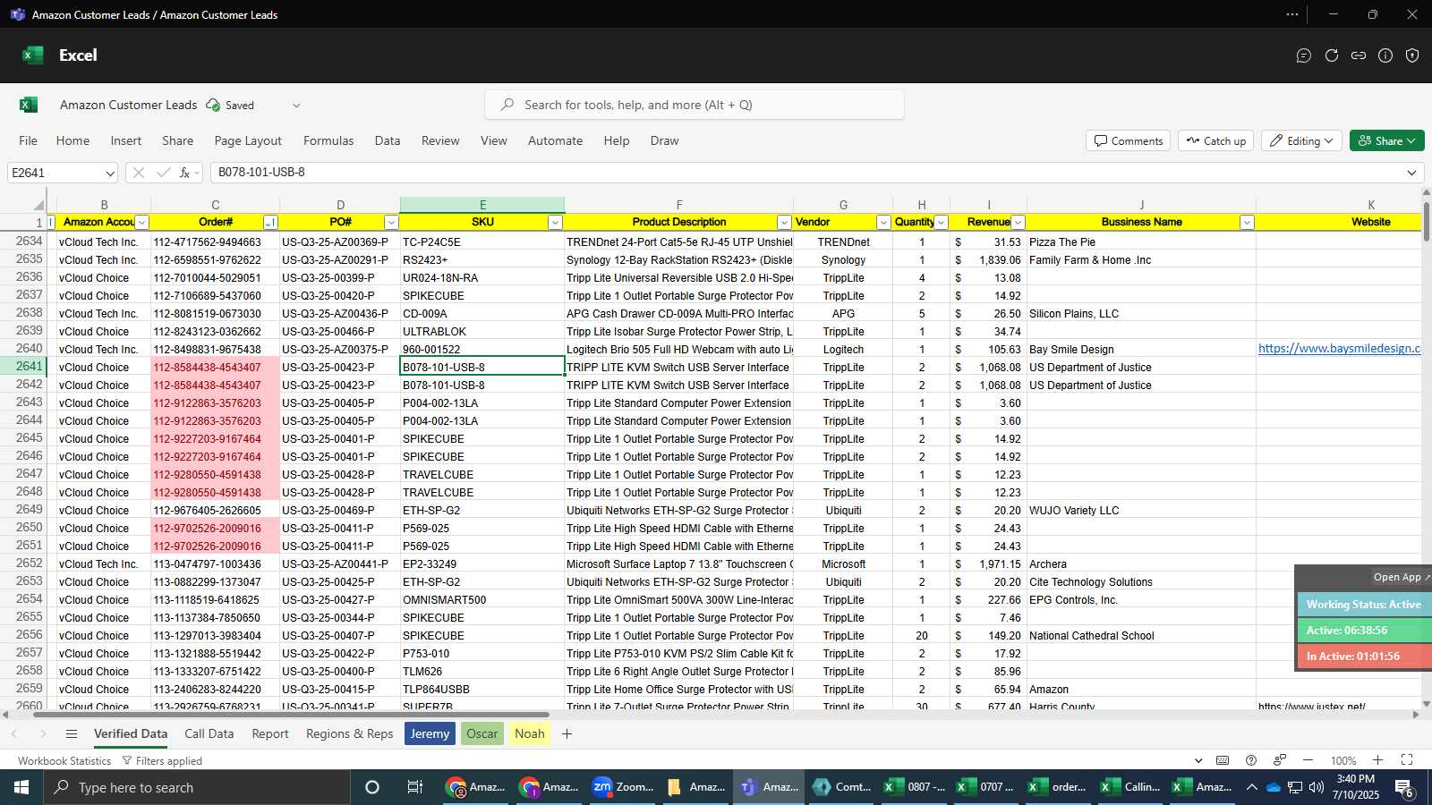This screenshot has height=805, width=1432.
Task: Click the feedback icon in the status bar
Action: click(1280, 760)
